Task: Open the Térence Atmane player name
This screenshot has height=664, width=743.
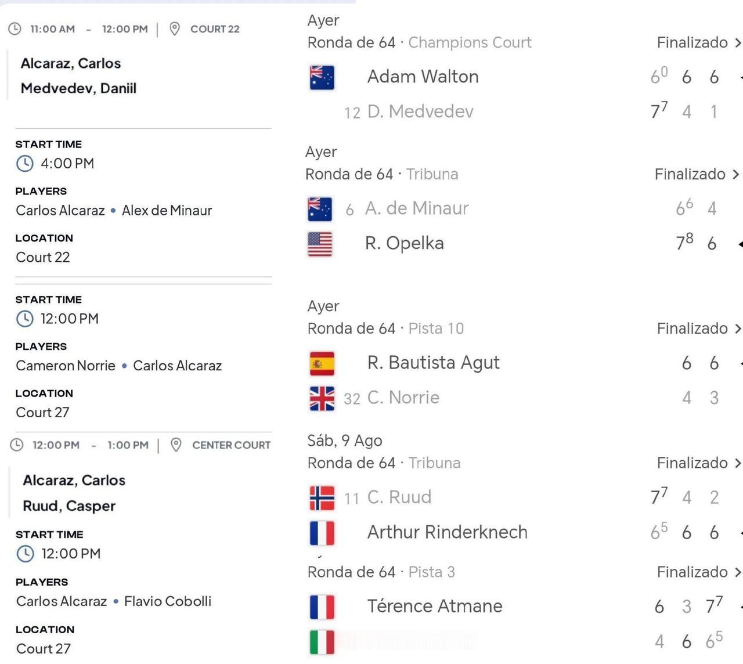Action: pos(435,606)
